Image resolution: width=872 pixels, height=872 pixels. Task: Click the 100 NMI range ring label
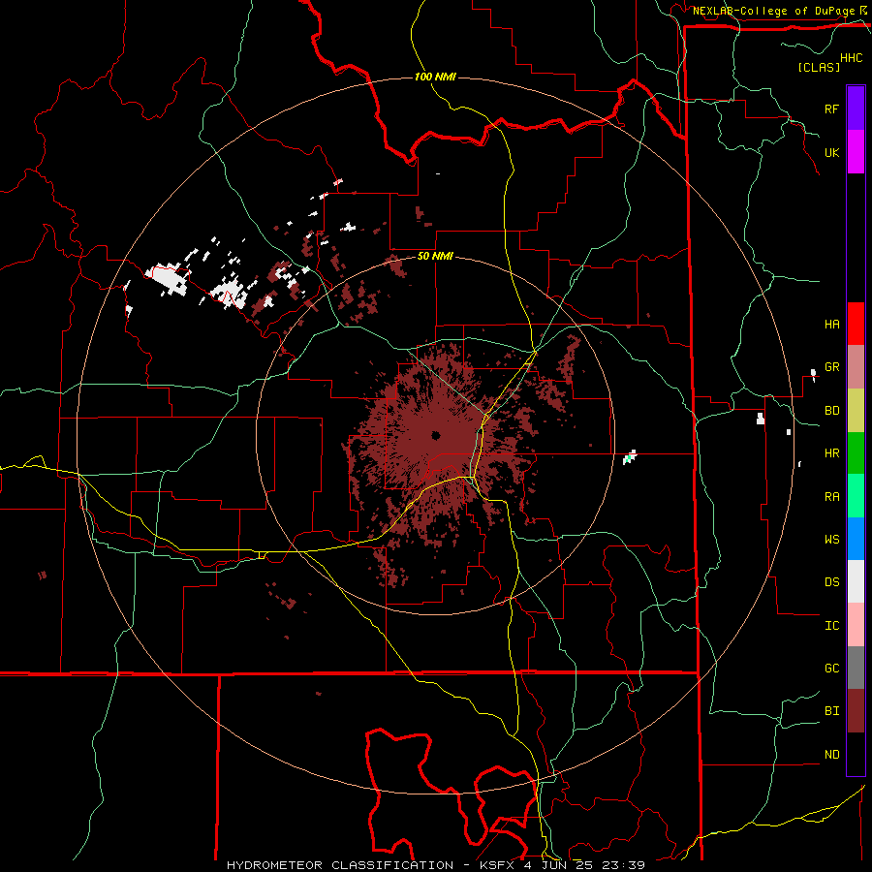(435, 77)
